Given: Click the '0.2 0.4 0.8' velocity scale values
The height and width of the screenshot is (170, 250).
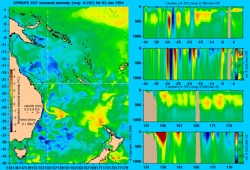Looking at the screenshot, I should pyautogui.click(x=32, y=109).
